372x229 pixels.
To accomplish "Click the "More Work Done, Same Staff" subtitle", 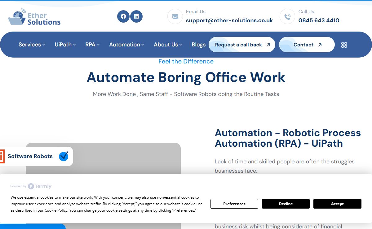I will pyautogui.click(x=186, y=94).
